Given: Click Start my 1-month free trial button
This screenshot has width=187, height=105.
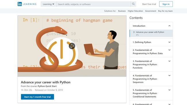Looking at the screenshot, I should [37, 97].
